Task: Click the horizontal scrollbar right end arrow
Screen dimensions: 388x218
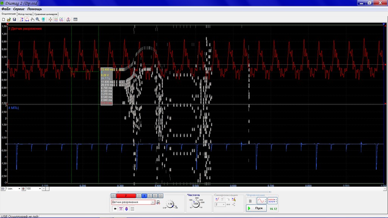Action: pos(385,188)
